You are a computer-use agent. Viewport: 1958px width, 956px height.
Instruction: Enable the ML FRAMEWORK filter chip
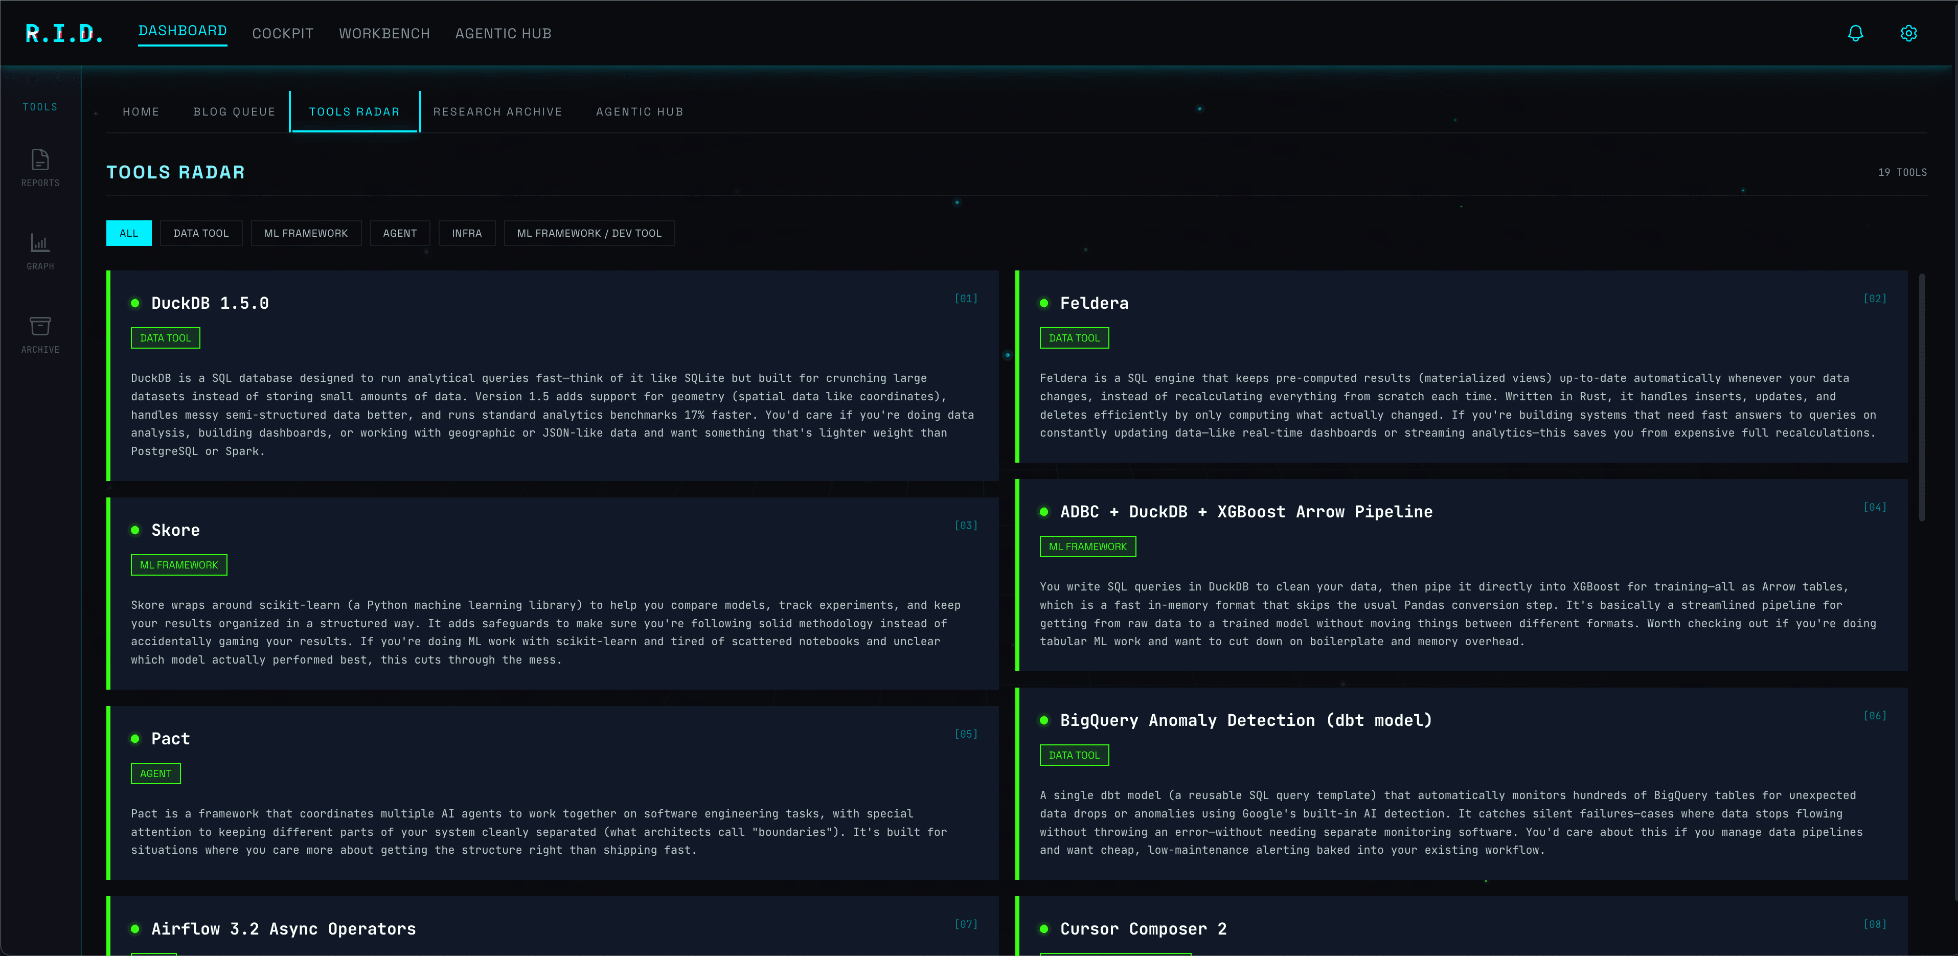click(306, 233)
